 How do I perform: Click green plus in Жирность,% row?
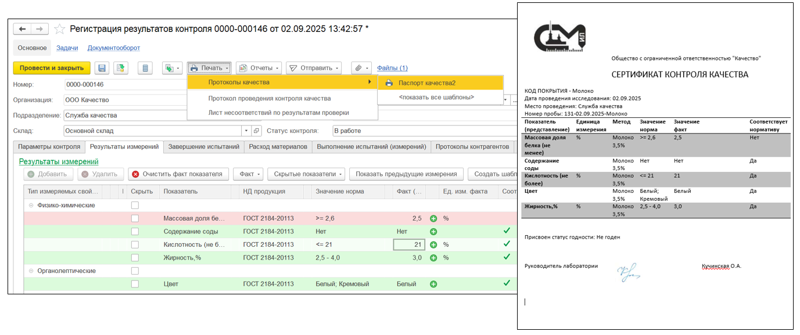click(433, 258)
